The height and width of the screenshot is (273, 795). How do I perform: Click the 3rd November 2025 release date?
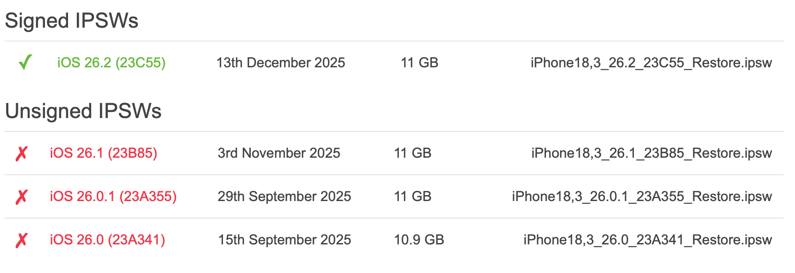coord(279,153)
